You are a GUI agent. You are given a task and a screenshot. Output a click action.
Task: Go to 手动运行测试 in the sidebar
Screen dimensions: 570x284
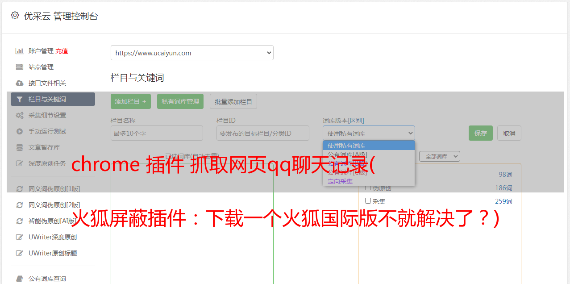click(47, 131)
